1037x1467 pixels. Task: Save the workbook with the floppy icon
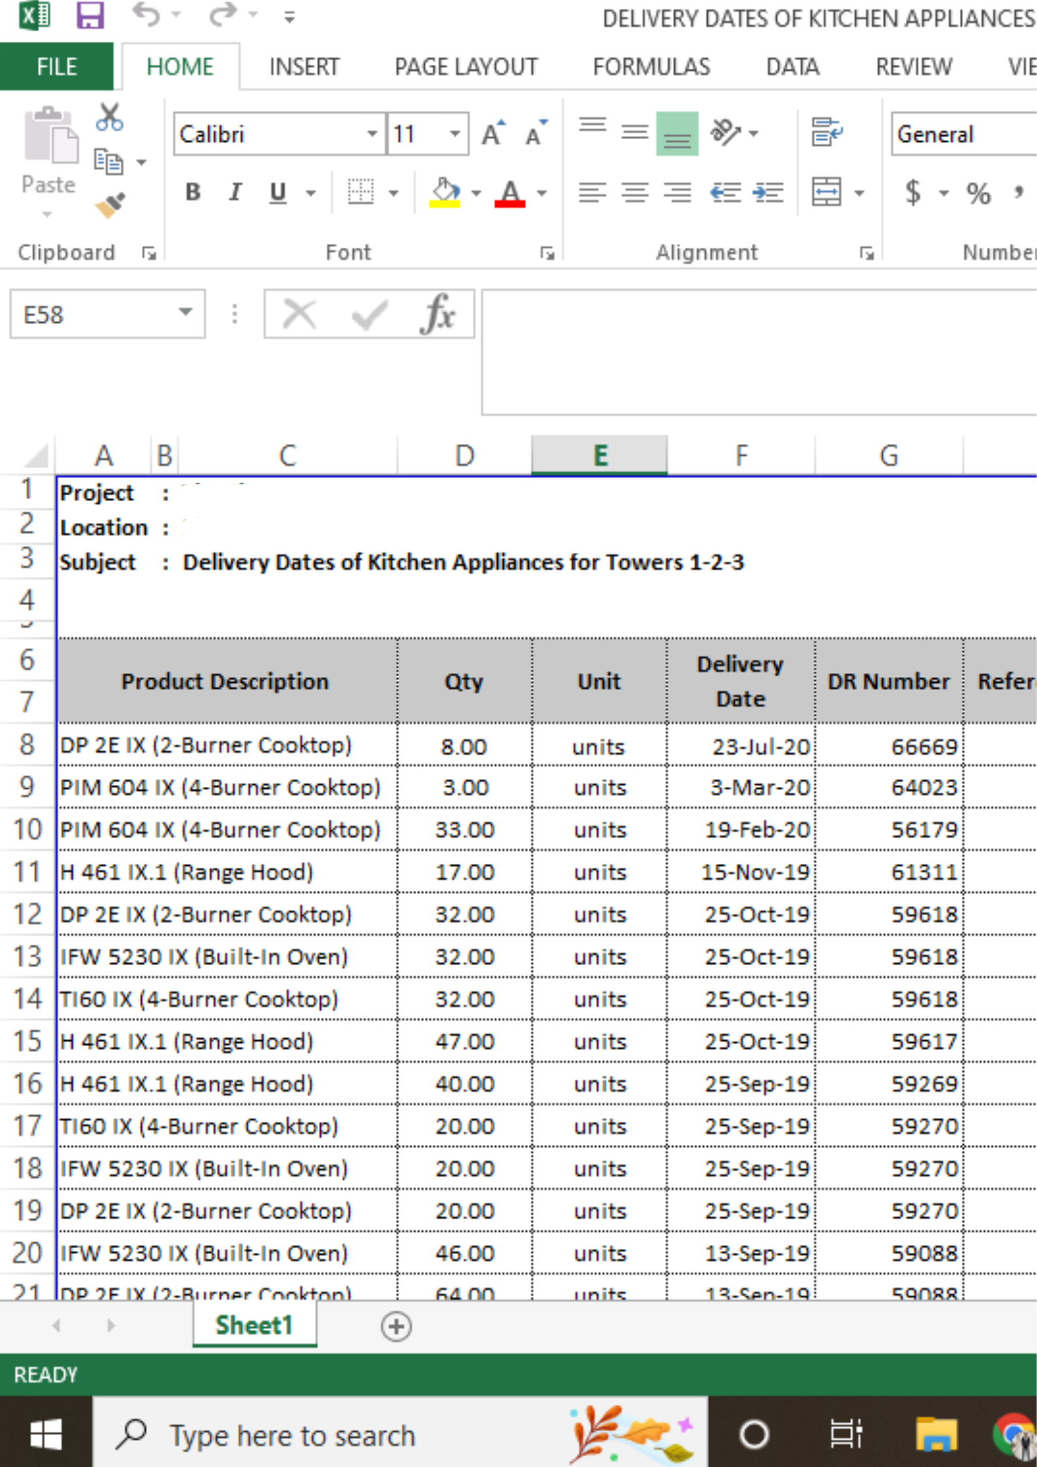coord(90,16)
